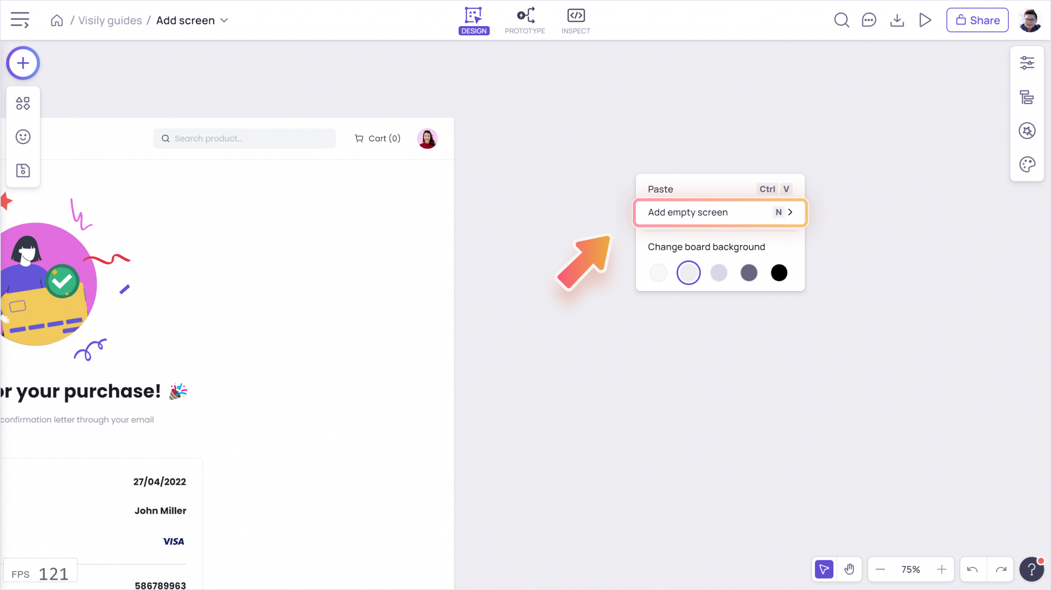This screenshot has width=1051, height=590.
Task: Switch to the hand pan tool
Action: tap(850, 569)
